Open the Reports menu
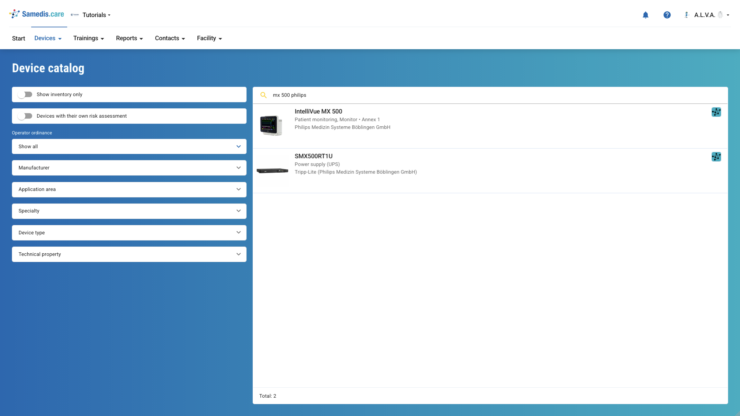Viewport: 740px width, 416px height. pos(130,38)
